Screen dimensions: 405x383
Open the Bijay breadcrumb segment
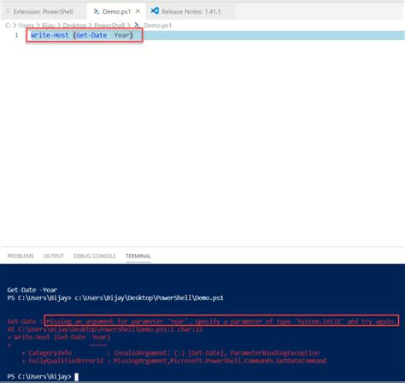(x=49, y=26)
